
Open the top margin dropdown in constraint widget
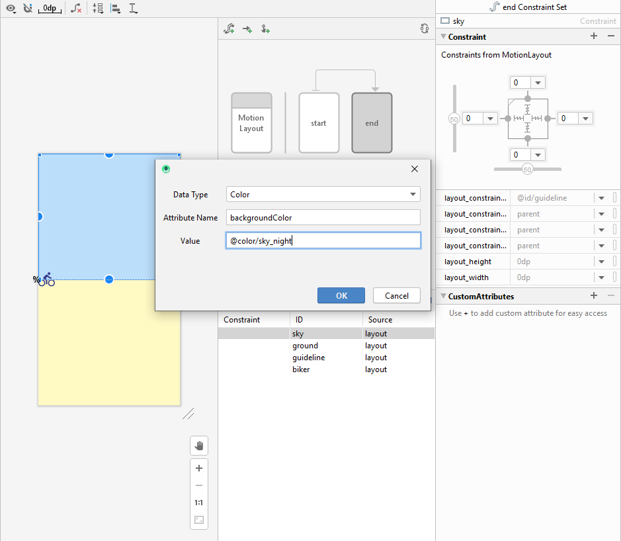538,83
